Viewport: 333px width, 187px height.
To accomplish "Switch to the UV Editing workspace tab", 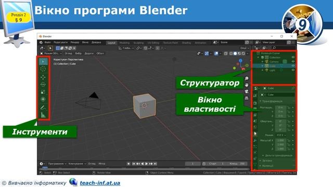I will (153, 43).
